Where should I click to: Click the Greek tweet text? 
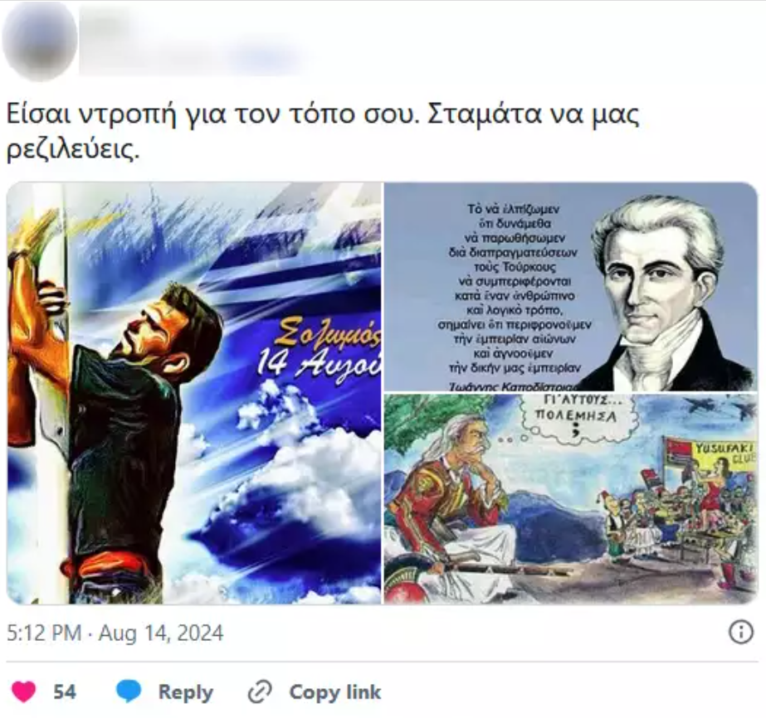pos(323,131)
